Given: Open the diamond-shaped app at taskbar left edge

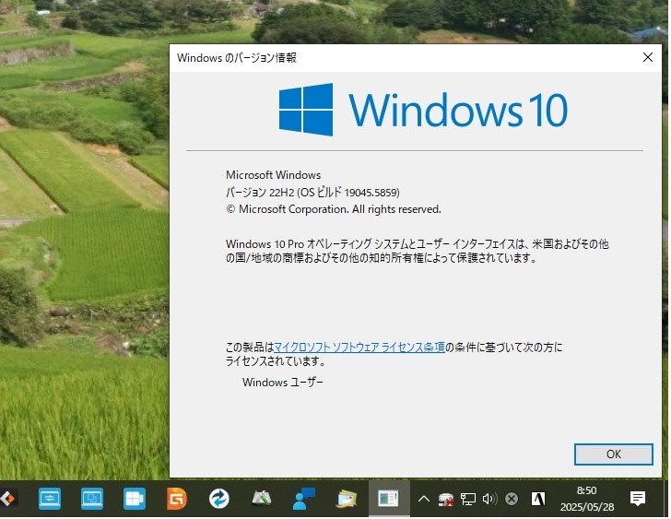Looking at the screenshot, I should (x=7, y=500).
